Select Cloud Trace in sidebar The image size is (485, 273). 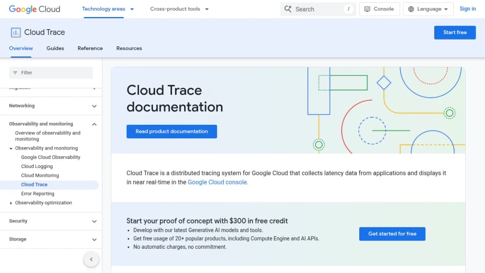click(34, 185)
